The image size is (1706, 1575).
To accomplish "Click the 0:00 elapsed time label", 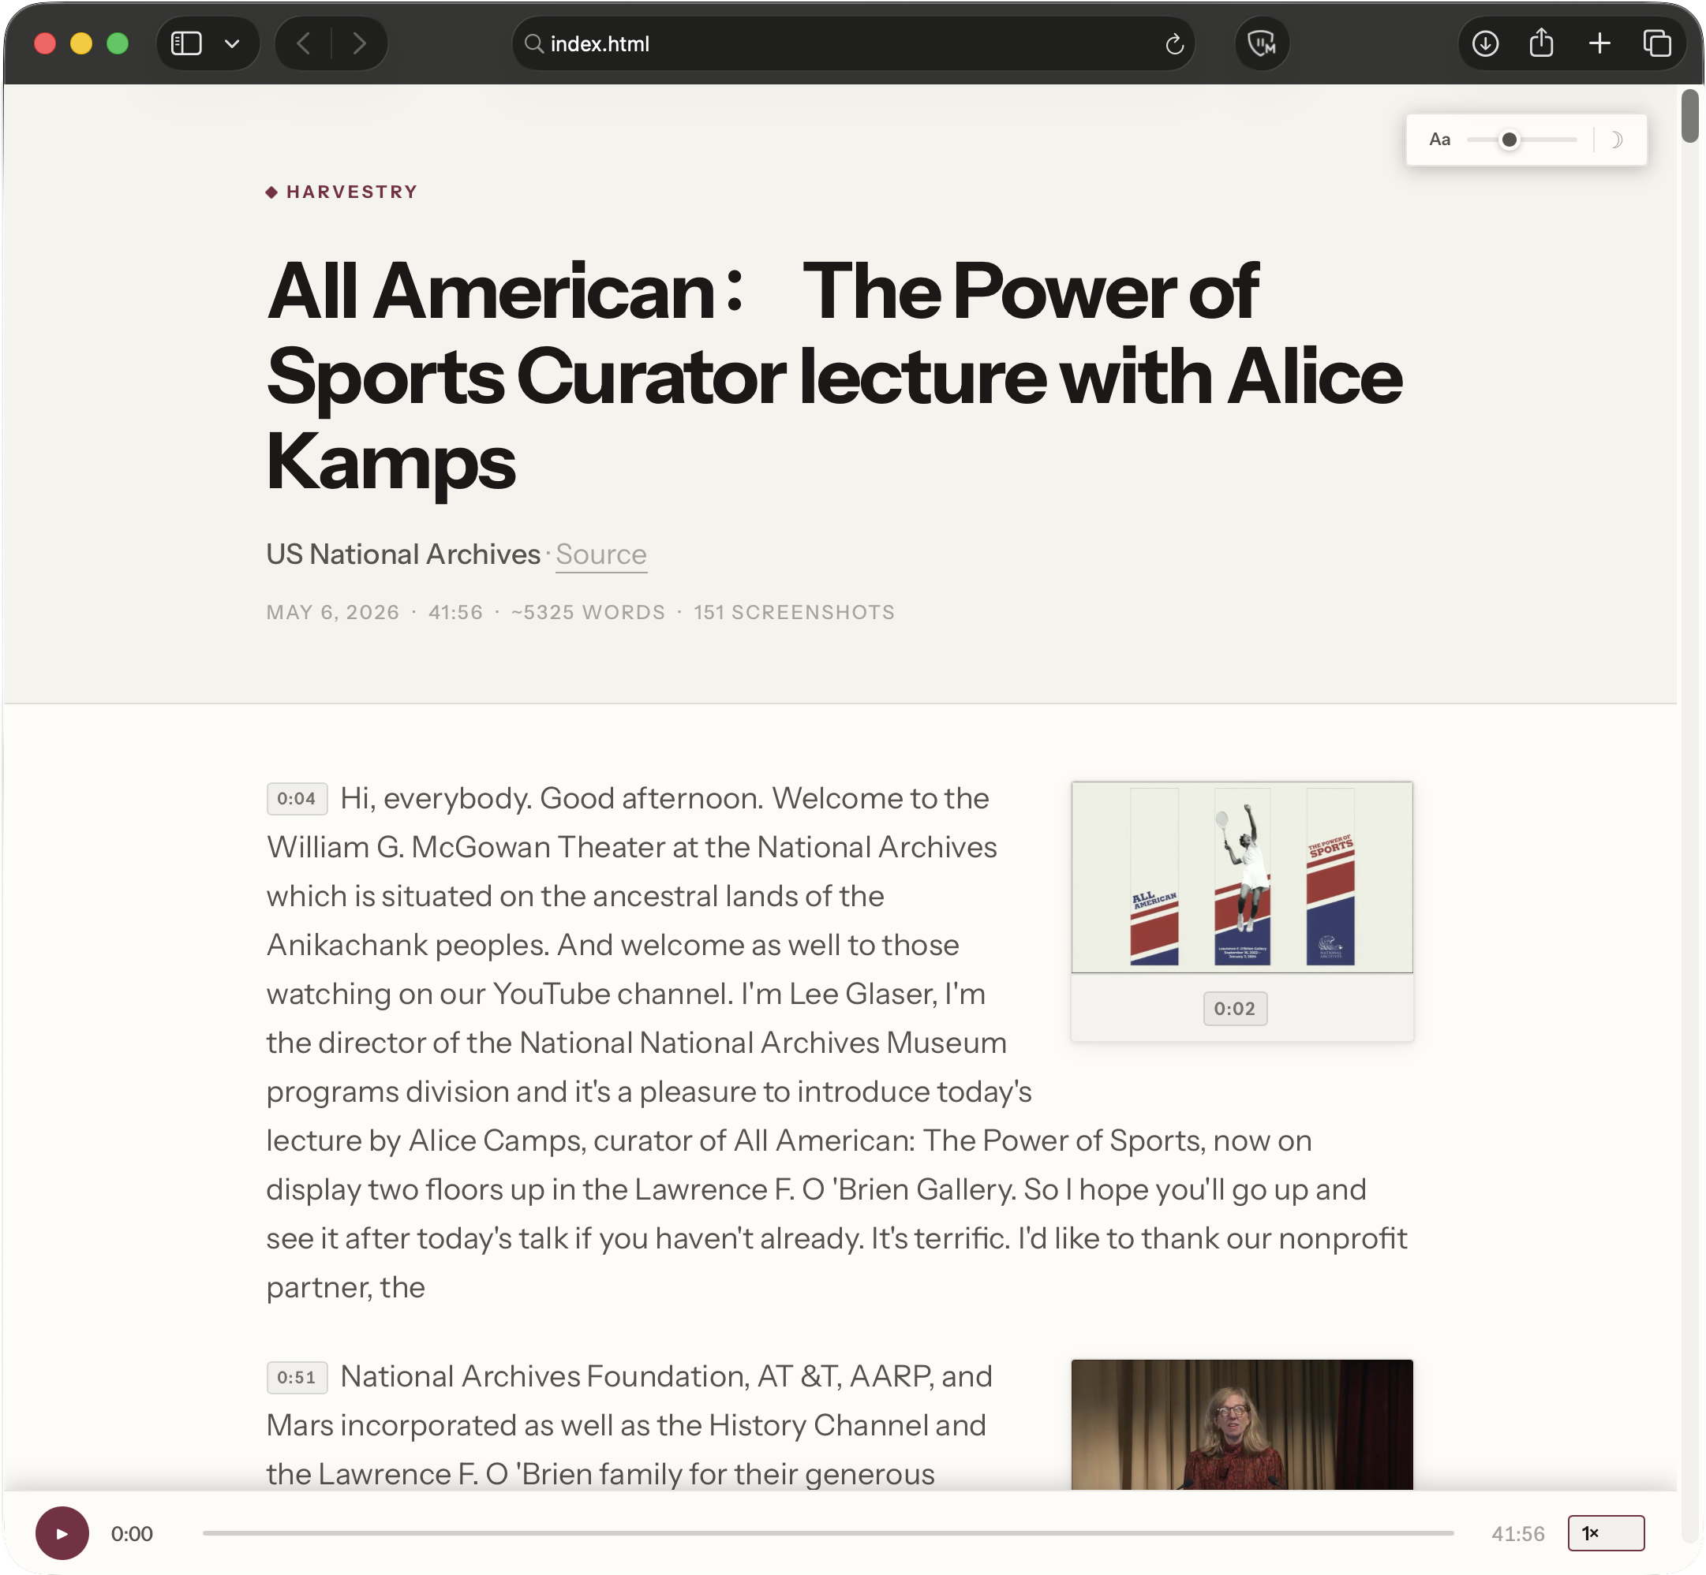I will [x=132, y=1534].
